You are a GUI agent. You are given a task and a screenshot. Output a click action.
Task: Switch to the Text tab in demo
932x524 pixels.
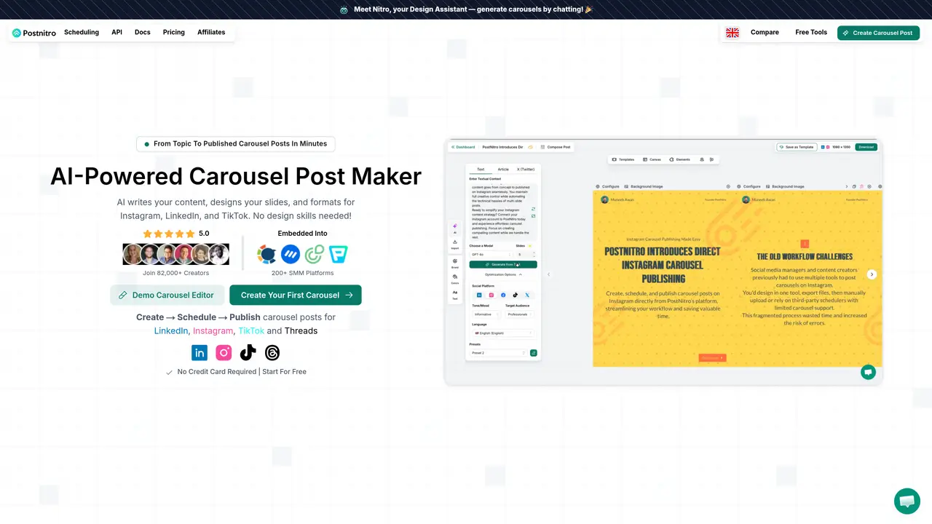pos(481,169)
